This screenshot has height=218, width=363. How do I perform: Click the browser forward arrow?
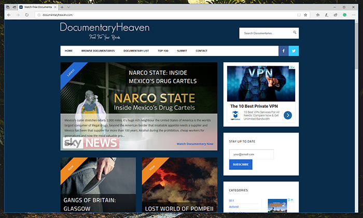pos(18,15)
